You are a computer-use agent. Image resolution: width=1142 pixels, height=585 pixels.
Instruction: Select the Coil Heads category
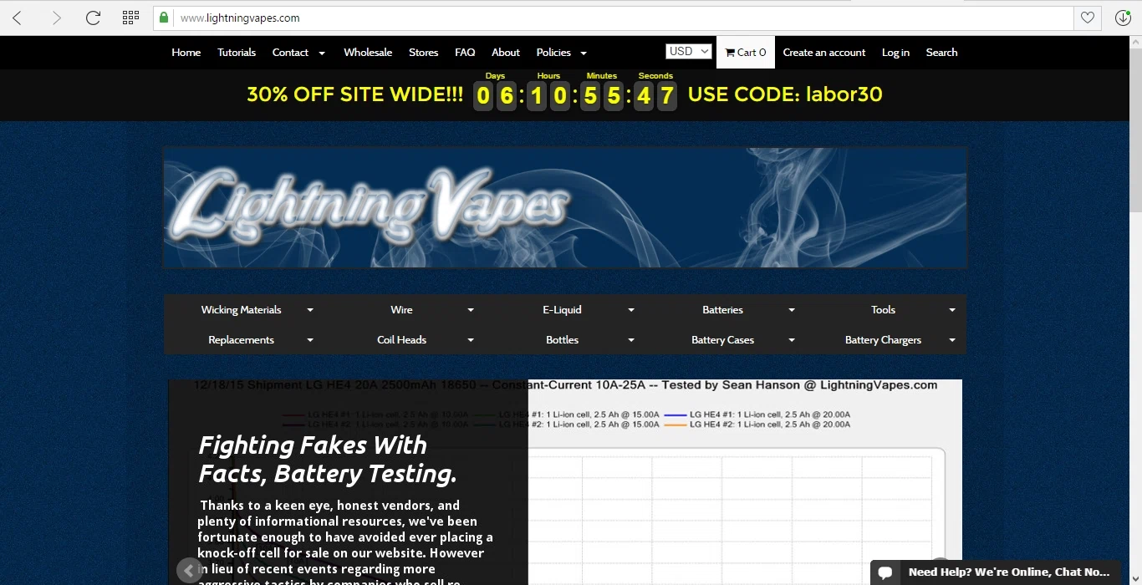401,340
